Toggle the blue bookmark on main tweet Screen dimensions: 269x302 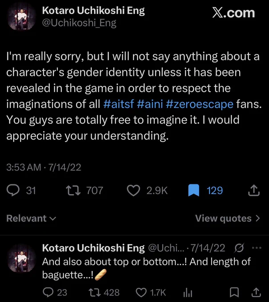pos(193,190)
